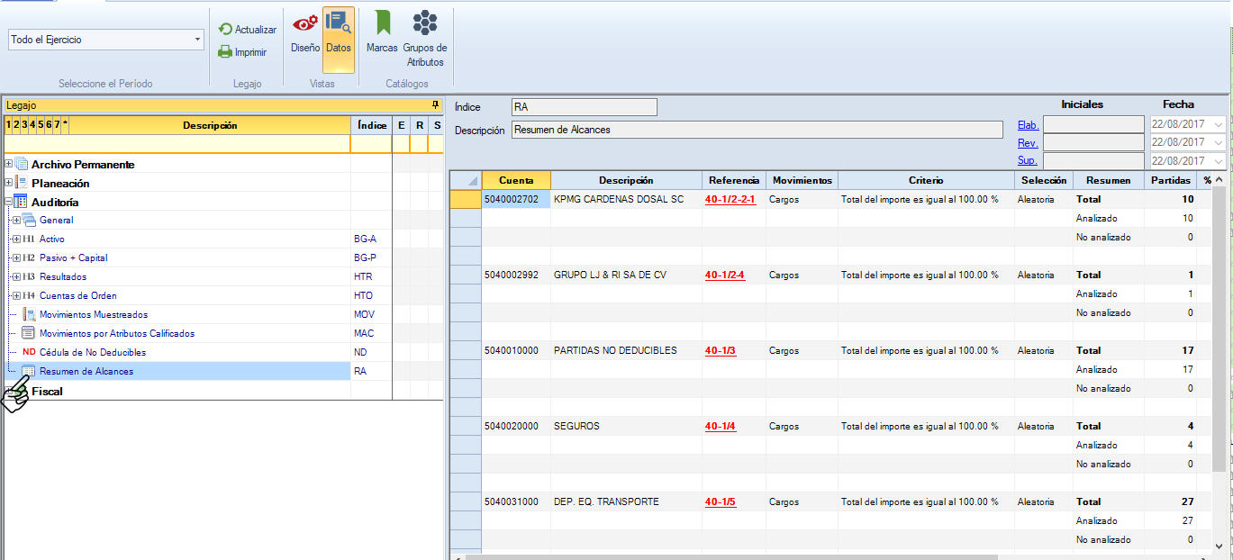Expand H1 Activo node

point(16,239)
